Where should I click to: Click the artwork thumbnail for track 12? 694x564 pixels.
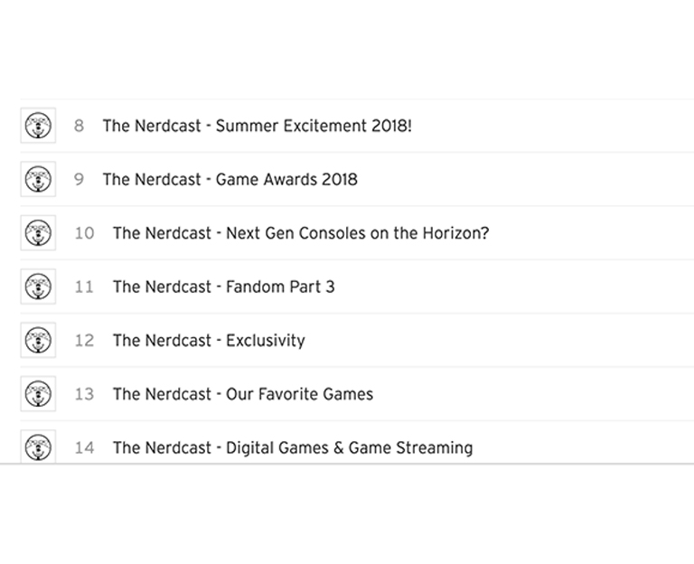[38, 340]
